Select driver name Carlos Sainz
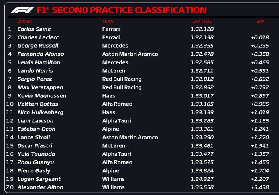 34,29
